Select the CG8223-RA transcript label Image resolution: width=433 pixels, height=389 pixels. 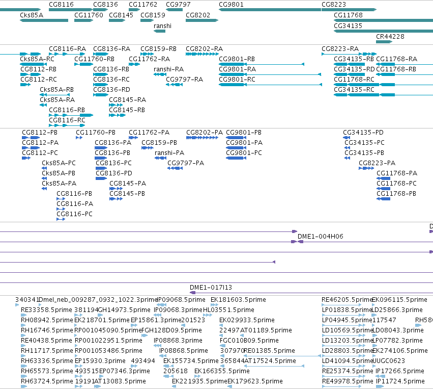click(x=340, y=49)
